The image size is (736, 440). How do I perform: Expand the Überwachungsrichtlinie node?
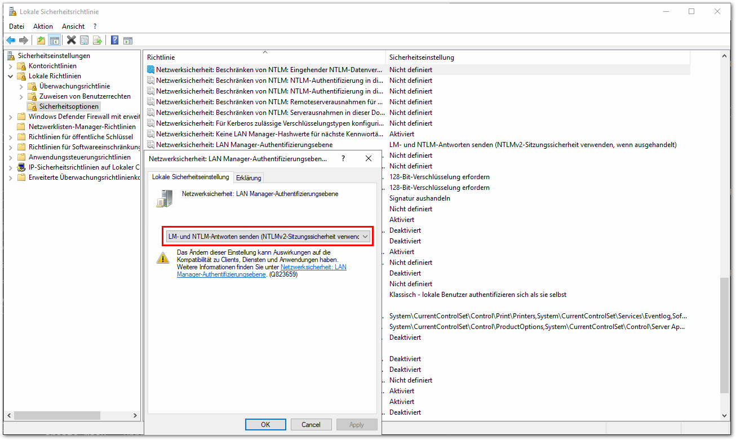point(21,87)
